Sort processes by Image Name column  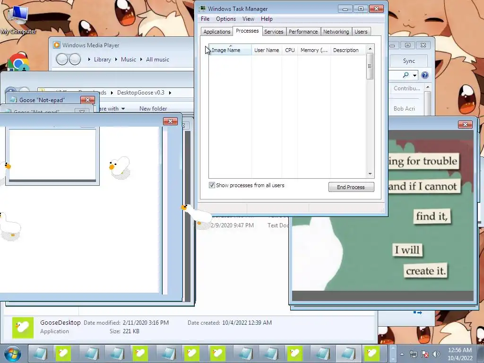[x=230, y=50]
